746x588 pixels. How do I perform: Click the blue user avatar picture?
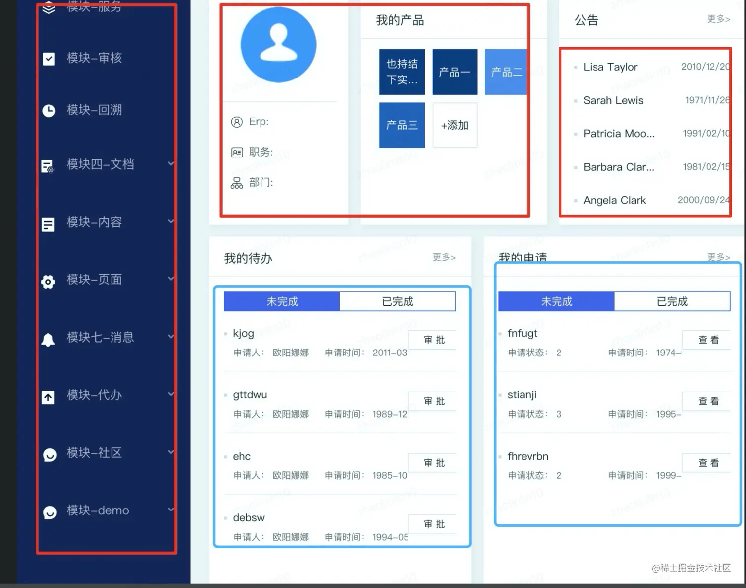(x=278, y=44)
